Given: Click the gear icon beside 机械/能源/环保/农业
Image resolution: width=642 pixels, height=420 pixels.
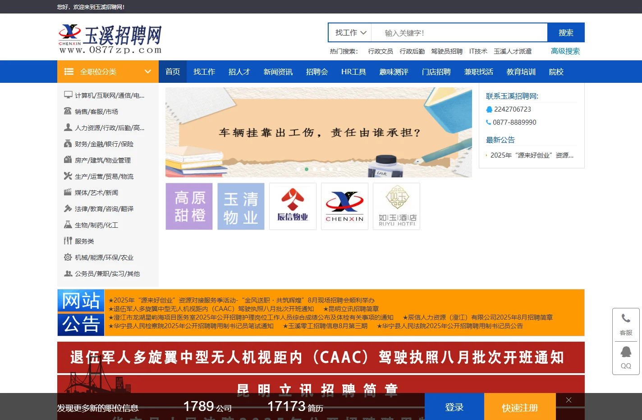Looking at the screenshot, I should (x=68, y=257).
